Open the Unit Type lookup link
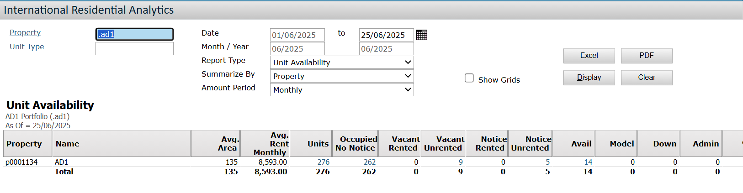Screen dimensions: 743x193 pos(27,47)
